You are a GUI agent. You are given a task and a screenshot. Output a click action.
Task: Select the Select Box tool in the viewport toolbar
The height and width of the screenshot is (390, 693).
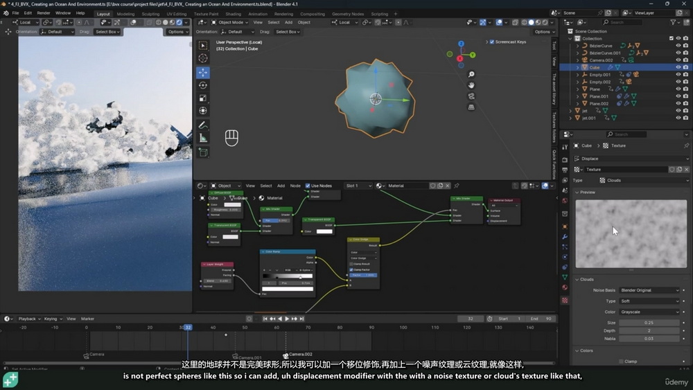tap(203, 45)
